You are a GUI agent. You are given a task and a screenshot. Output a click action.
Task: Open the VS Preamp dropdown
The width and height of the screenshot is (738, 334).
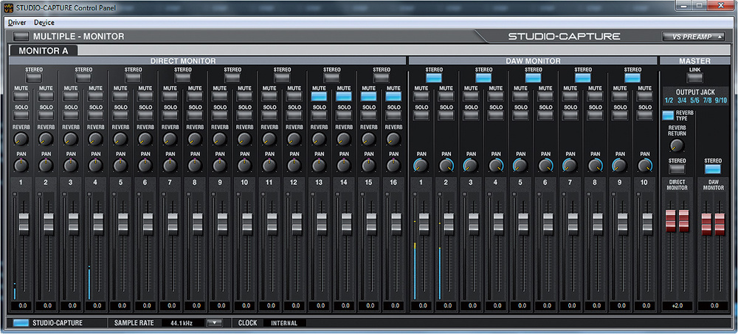(x=694, y=36)
